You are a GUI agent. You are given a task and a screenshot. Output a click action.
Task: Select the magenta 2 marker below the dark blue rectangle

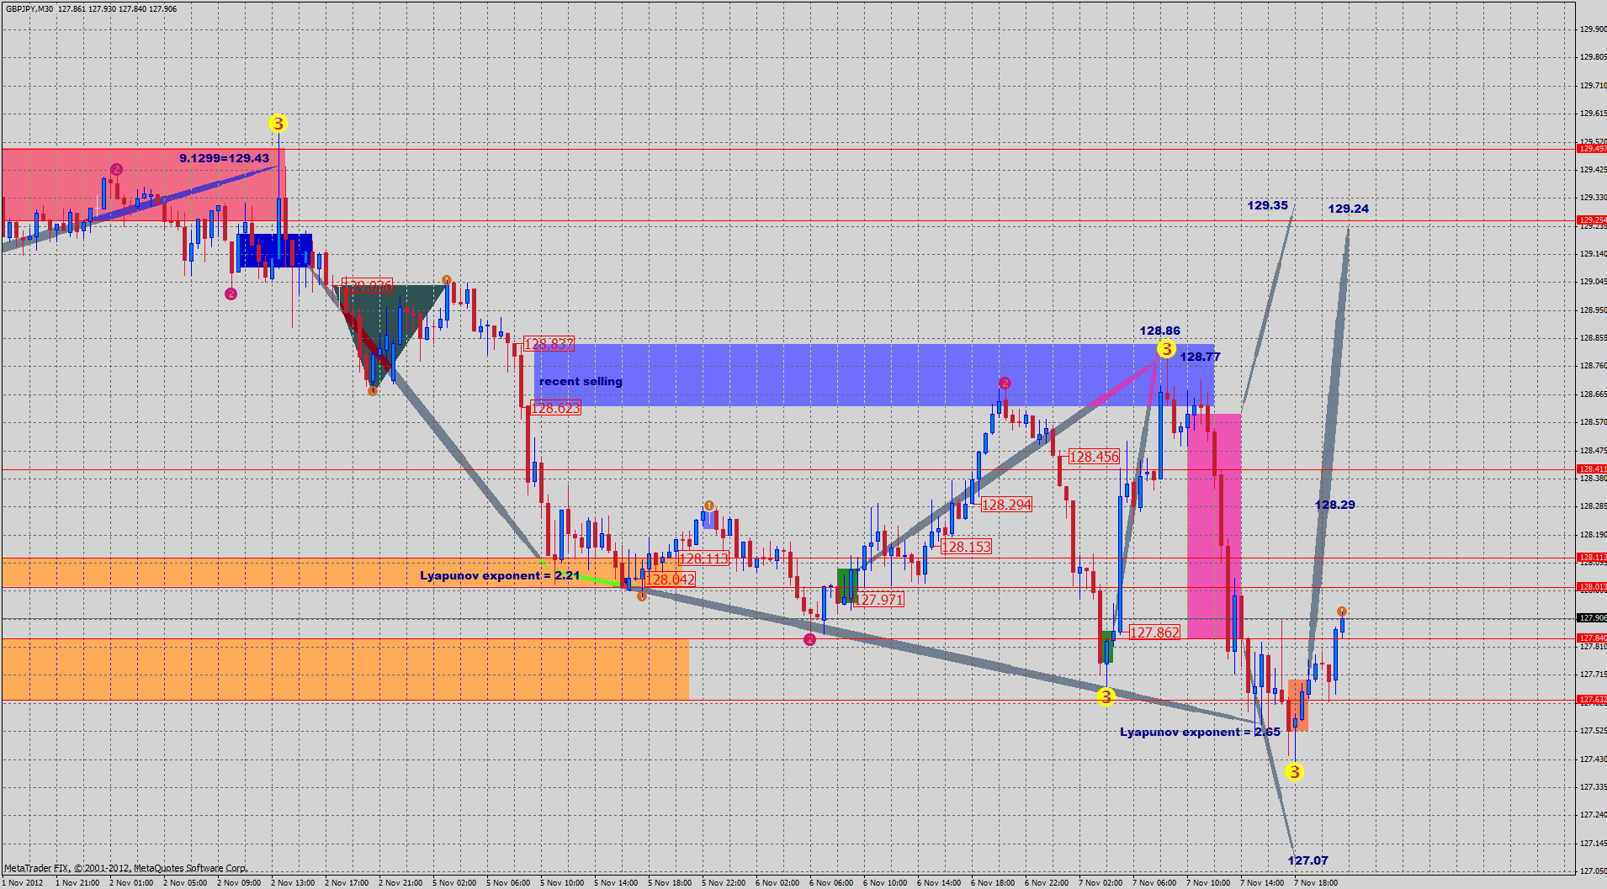231,294
